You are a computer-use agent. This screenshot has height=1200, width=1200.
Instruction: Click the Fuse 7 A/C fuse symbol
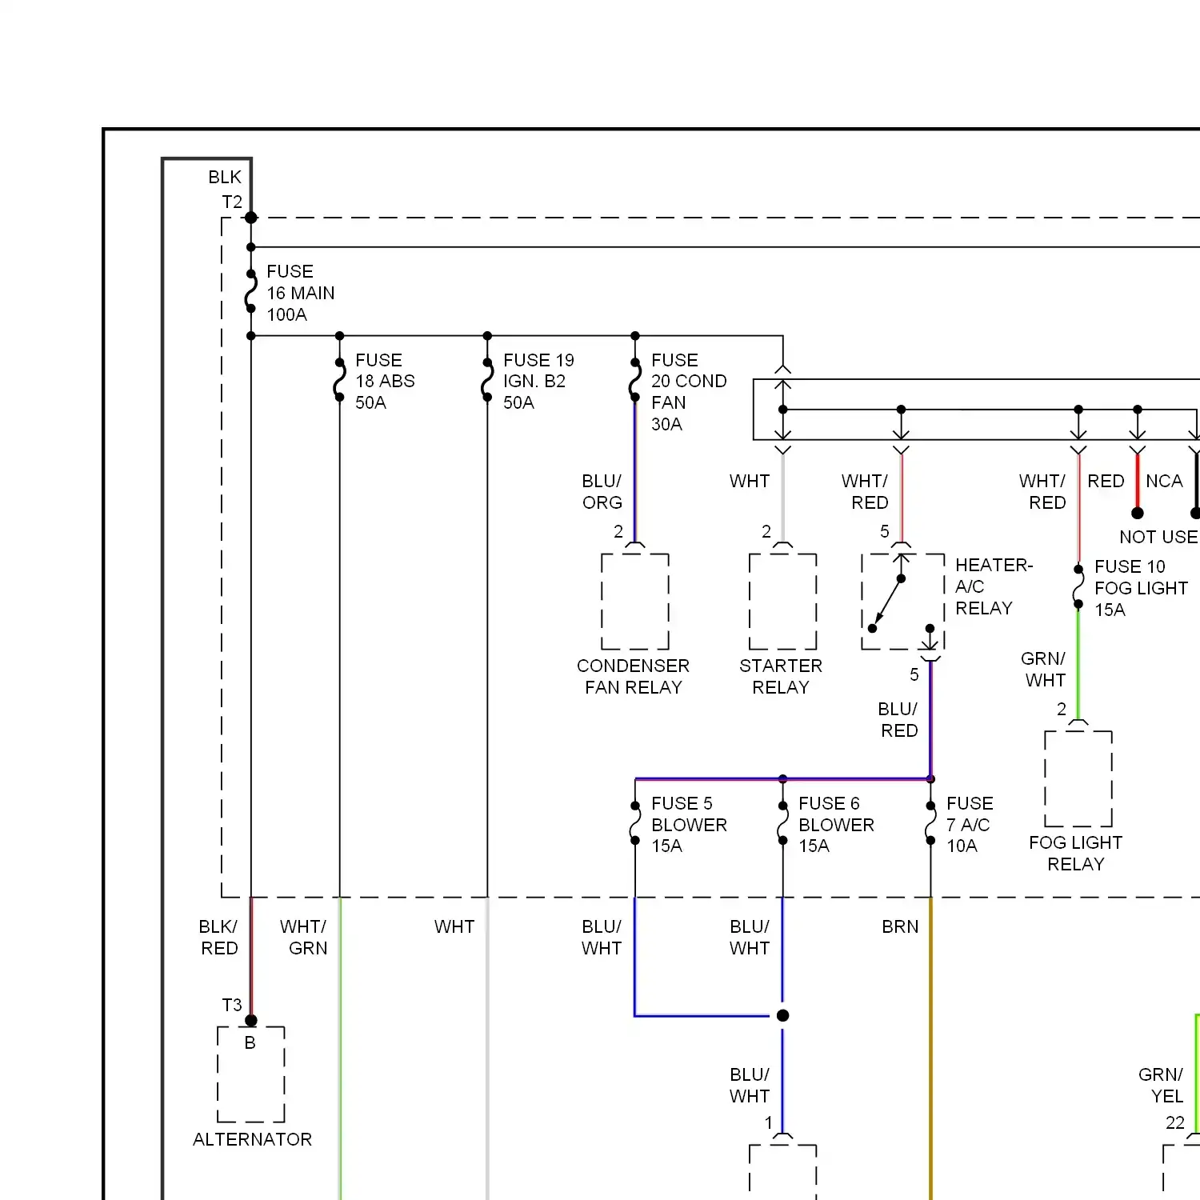point(930,823)
